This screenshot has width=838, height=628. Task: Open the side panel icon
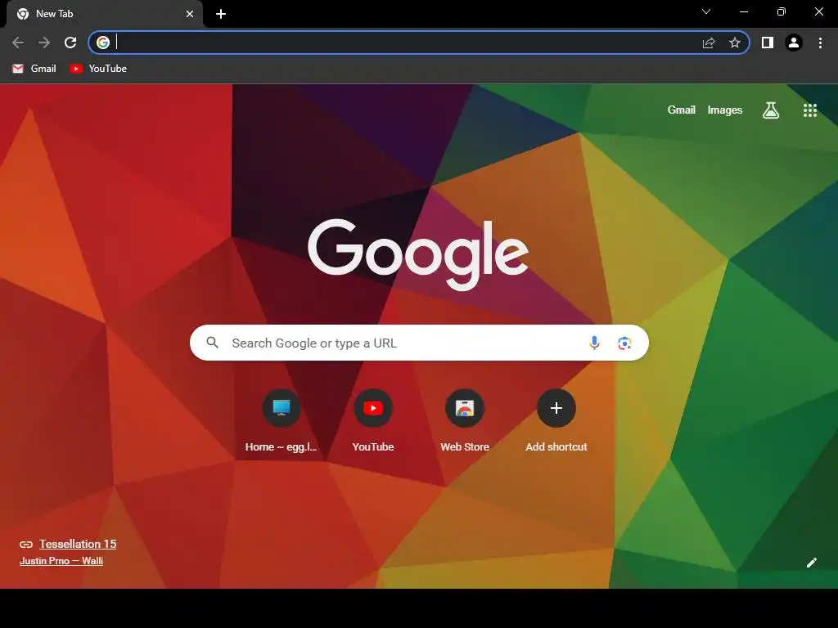tap(768, 43)
